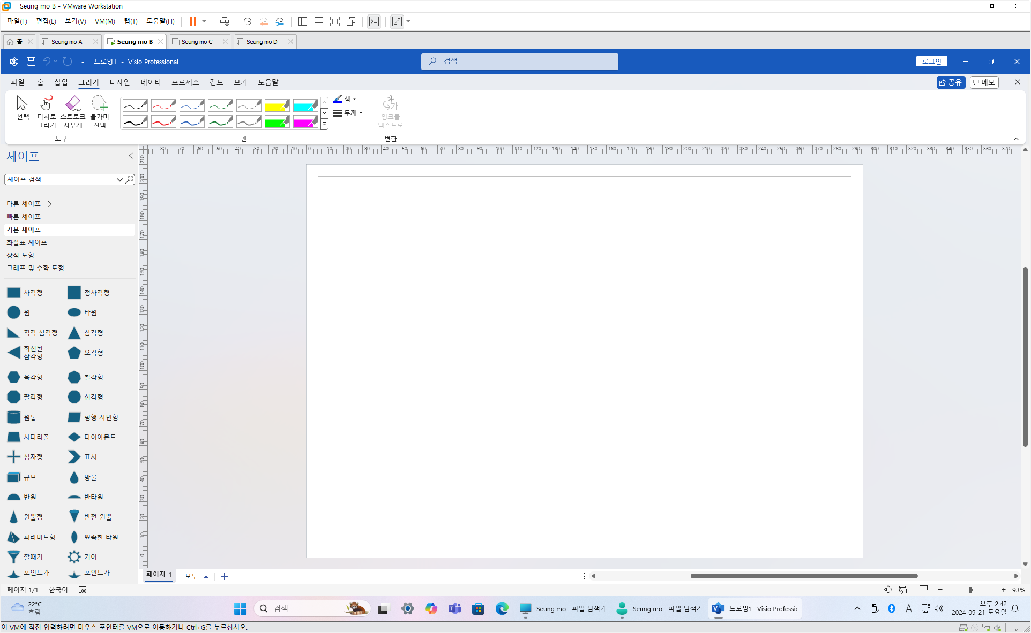
Task: Activate the Lasso Select tool
Action: click(x=100, y=111)
